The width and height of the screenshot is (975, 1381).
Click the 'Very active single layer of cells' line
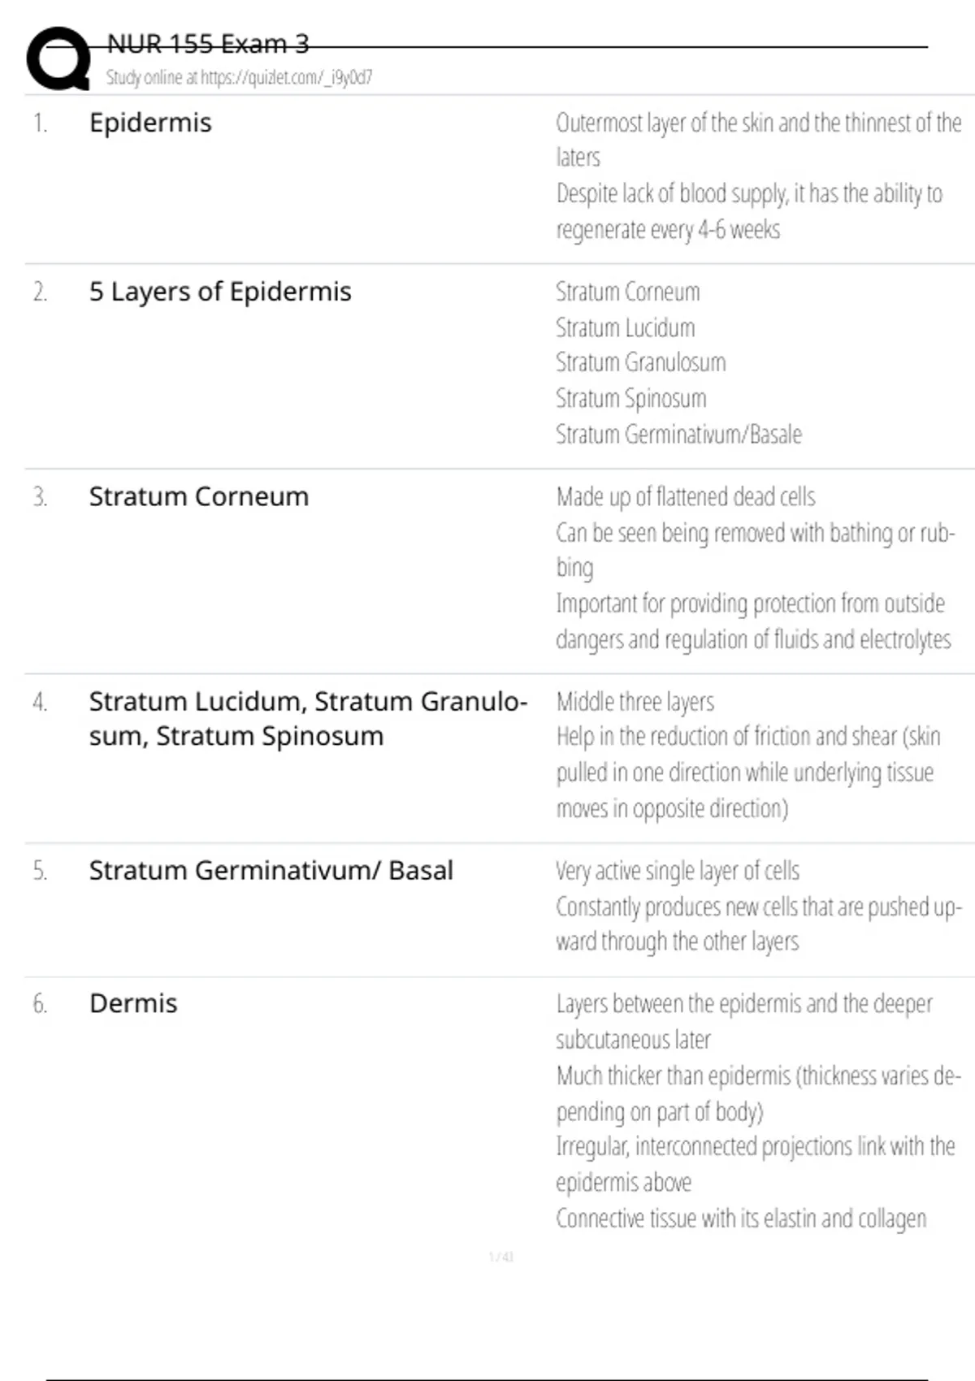[x=678, y=871]
